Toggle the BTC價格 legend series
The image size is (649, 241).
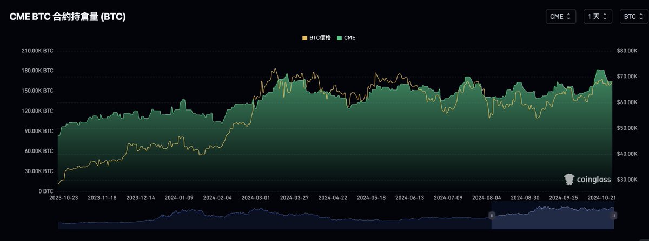(316, 38)
